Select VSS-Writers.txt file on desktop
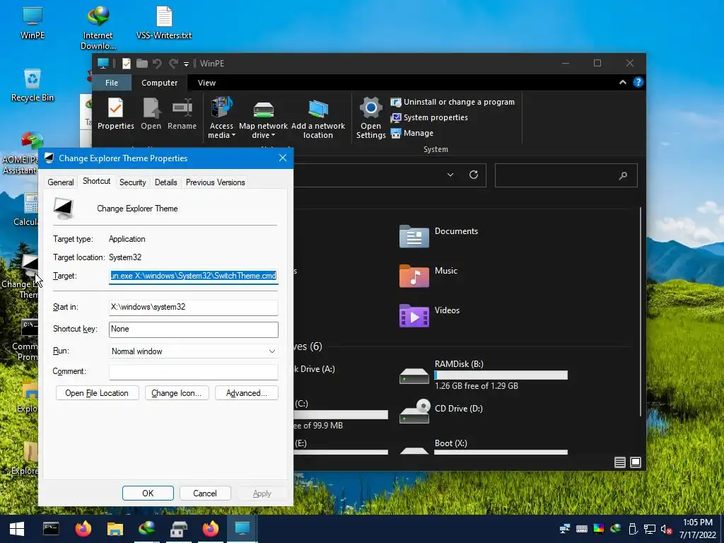The image size is (724, 543). [164, 22]
